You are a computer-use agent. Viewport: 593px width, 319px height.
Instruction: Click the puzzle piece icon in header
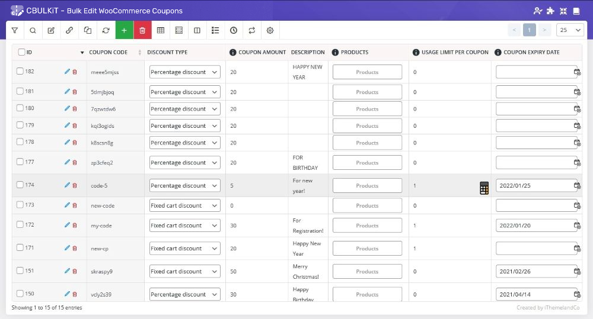coord(550,11)
